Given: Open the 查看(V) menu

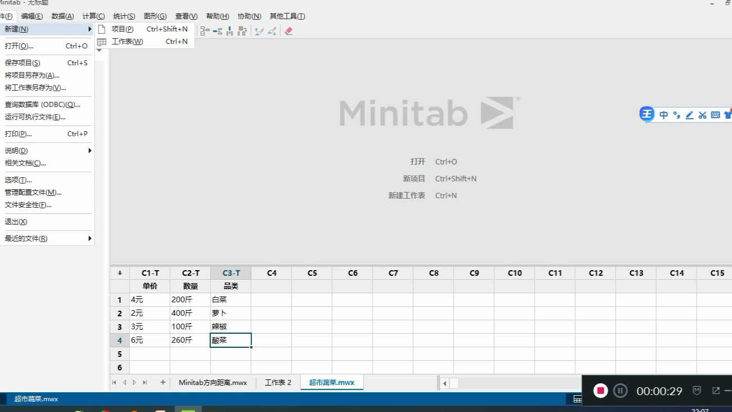Looking at the screenshot, I should tap(186, 16).
